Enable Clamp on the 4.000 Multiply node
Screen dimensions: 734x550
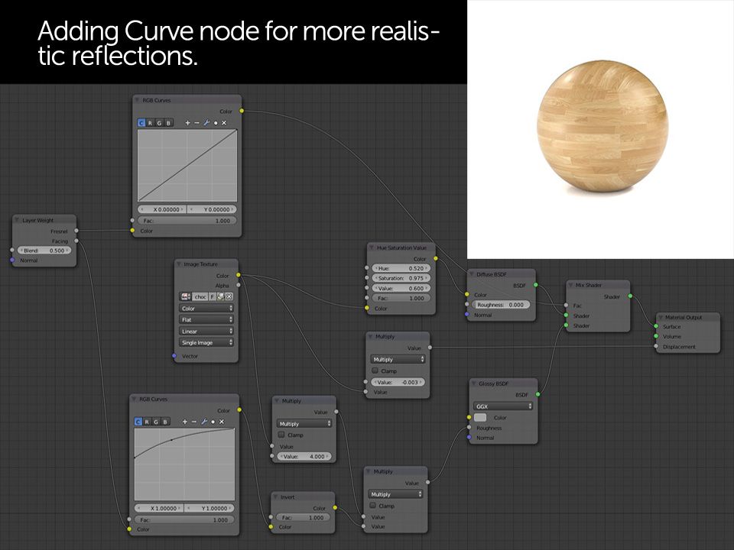[281, 435]
